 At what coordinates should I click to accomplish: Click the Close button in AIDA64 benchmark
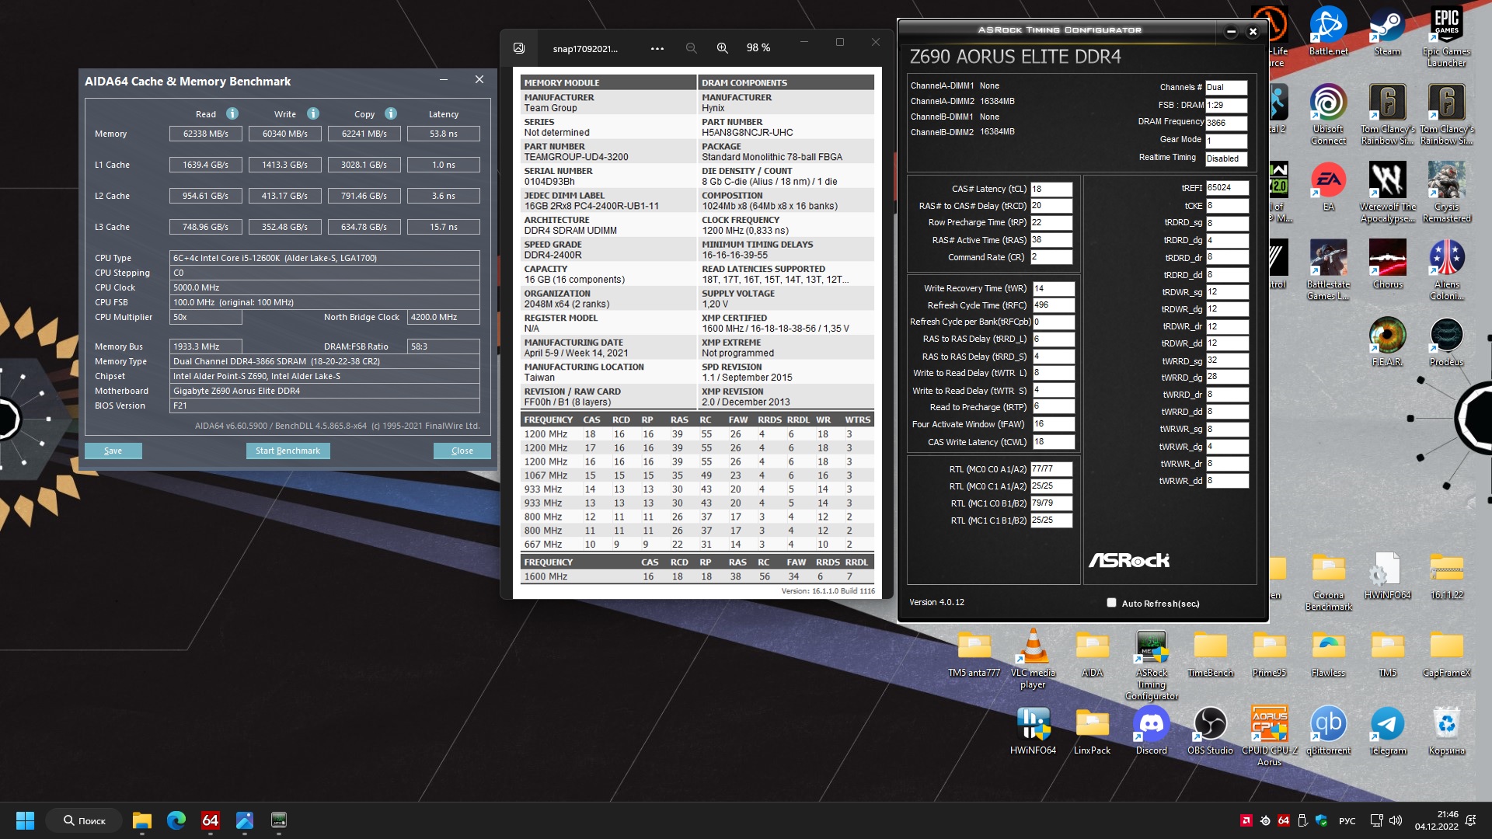(x=462, y=451)
